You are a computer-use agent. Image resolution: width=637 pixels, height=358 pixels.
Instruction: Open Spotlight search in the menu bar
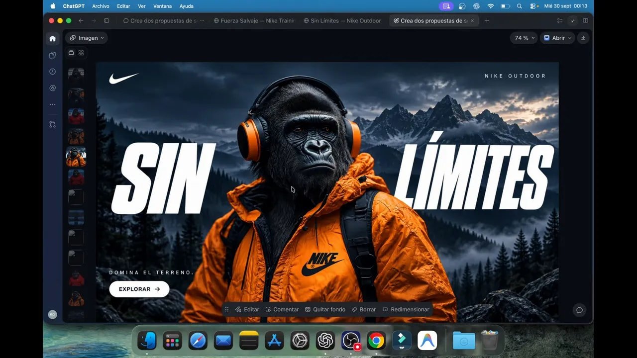coord(520,6)
